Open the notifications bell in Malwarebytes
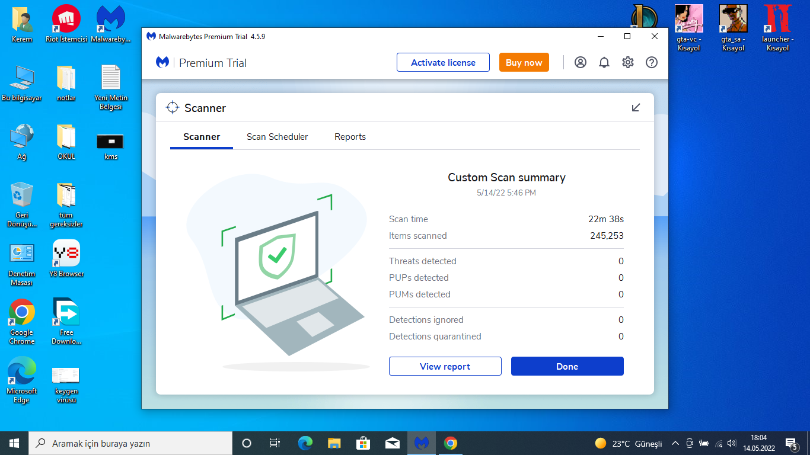Viewport: 810px width, 455px height. click(x=604, y=62)
